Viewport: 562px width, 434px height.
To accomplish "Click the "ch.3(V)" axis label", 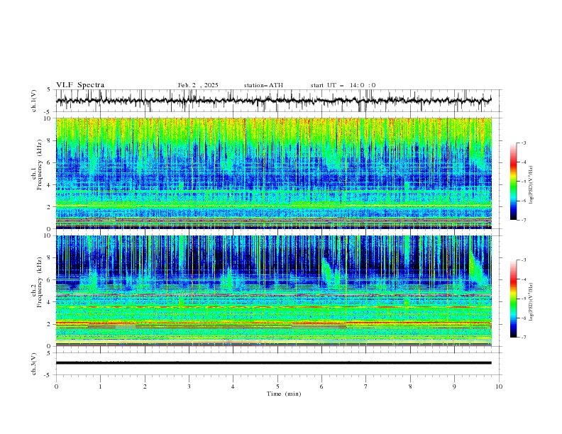I will click(34, 364).
